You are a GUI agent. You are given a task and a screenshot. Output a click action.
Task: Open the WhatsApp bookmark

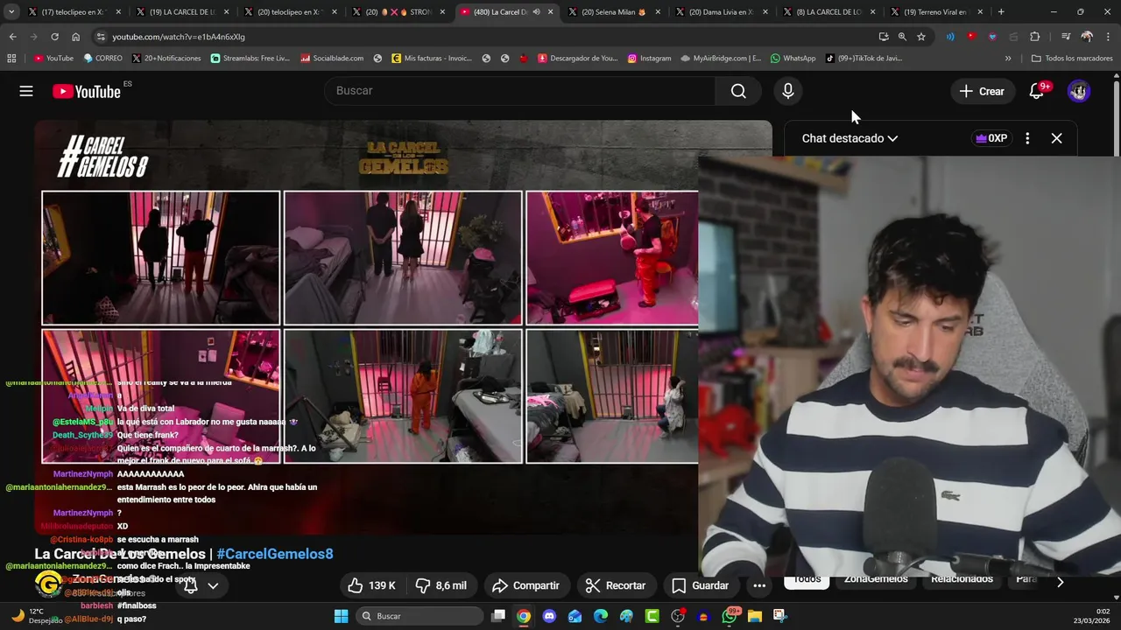[x=793, y=59]
